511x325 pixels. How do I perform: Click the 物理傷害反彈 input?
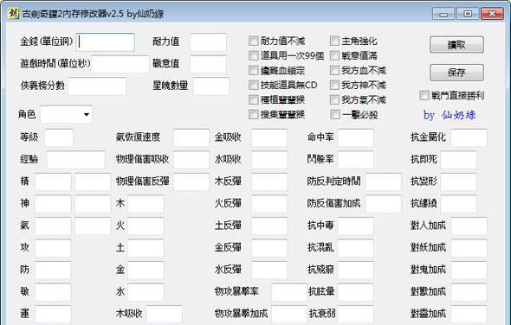coord(191,182)
